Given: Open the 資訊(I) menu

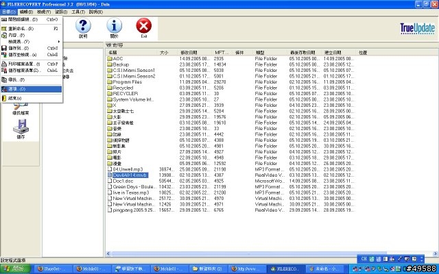Looking at the screenshot, I should [x=61, y=12].
